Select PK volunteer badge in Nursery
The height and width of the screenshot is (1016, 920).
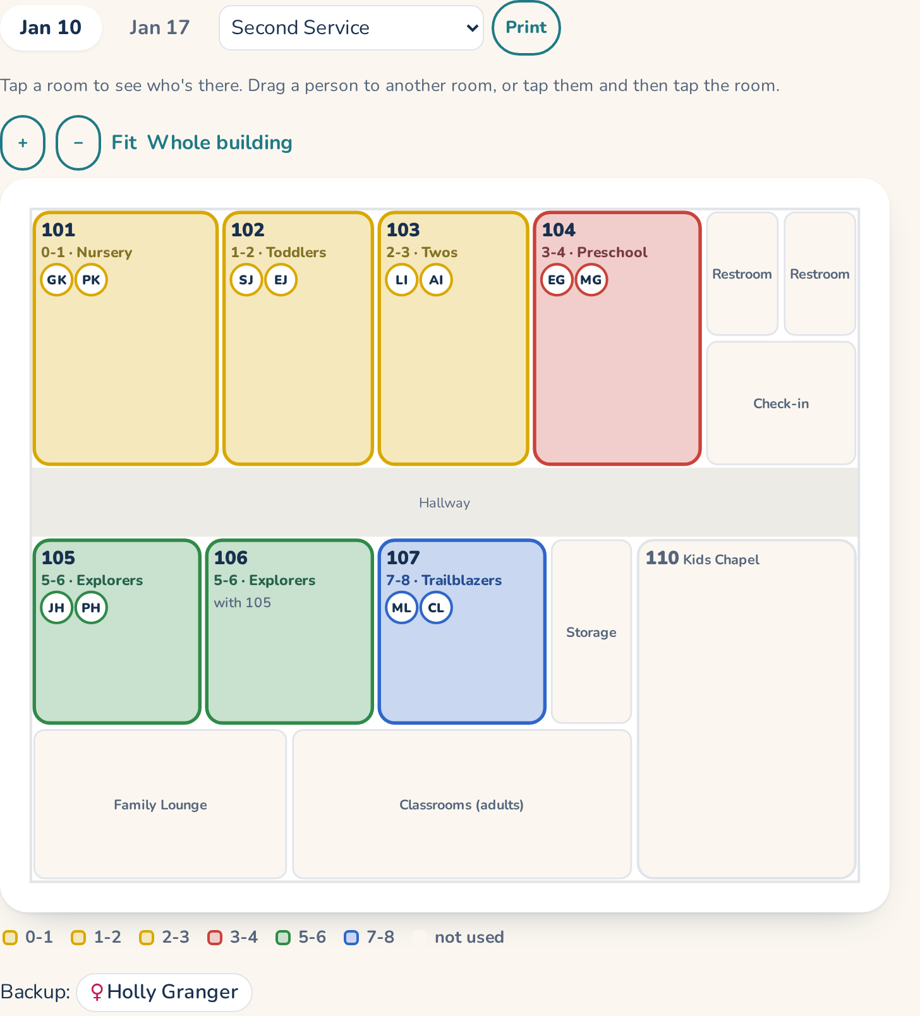91,280
